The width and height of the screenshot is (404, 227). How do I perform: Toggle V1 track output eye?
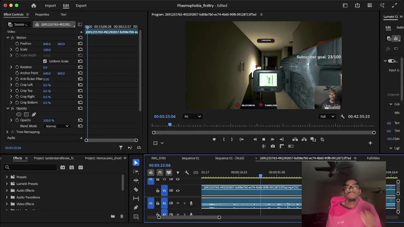[178, 190]
